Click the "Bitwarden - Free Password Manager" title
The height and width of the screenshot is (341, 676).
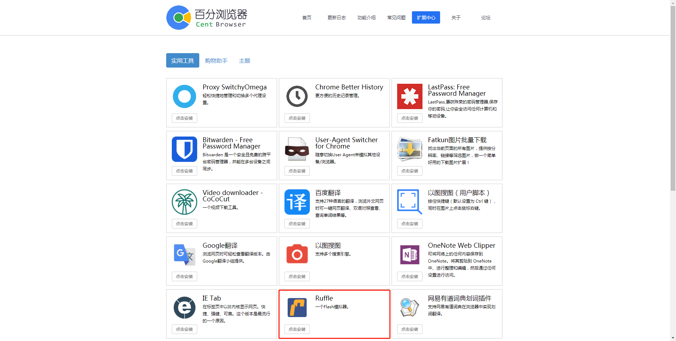pos(231,143)
